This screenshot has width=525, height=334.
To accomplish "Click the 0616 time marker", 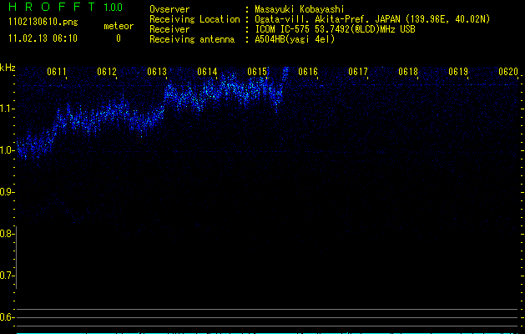I will pyautogui.click(x=308, y=73).
